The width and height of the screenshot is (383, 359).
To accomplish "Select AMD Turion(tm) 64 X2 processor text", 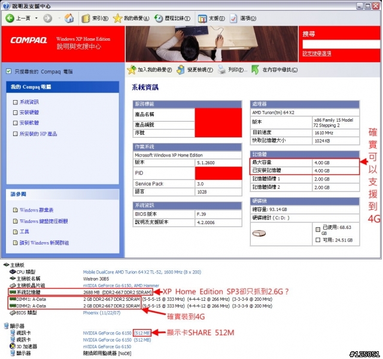I will [x=273, y=113].
